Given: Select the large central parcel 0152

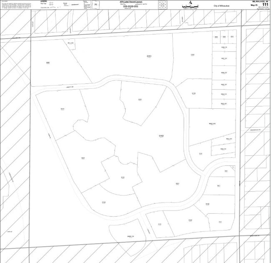Looking at the screenshot, I should (161, 136).
